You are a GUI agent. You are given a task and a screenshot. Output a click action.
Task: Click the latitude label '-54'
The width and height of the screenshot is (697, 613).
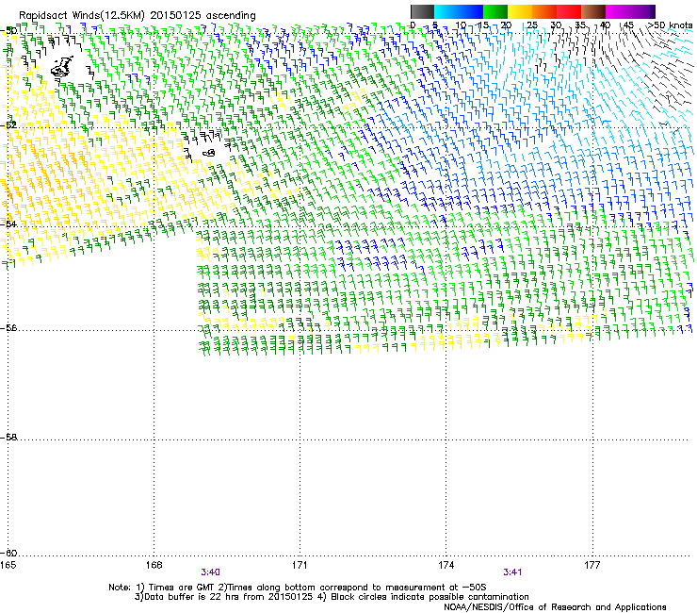click(x=8, y=224)
